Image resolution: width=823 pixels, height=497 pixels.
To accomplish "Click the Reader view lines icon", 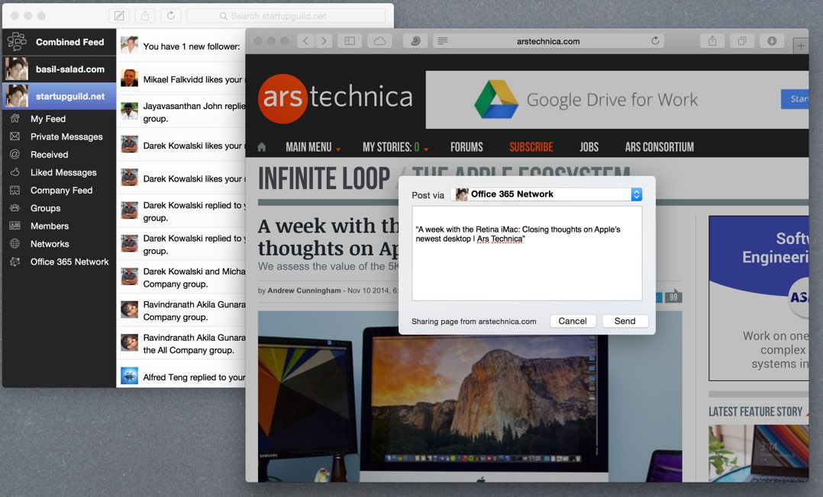I will (443, 41).
